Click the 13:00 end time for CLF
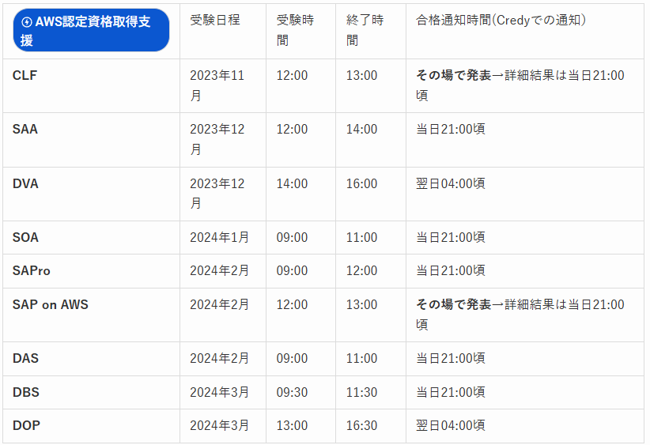The height and width of the screenshot is (445, 650). [362, 75]
